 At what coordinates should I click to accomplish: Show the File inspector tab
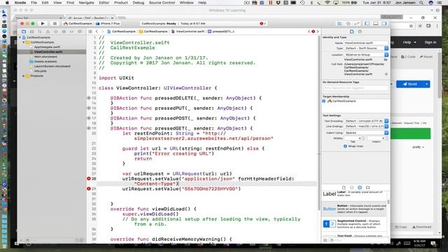pyautogui.click(x=351, y=31)
